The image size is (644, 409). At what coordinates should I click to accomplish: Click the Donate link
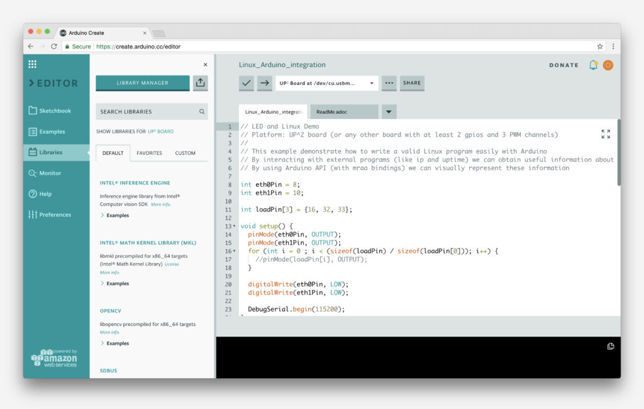[x=563, y=65]
